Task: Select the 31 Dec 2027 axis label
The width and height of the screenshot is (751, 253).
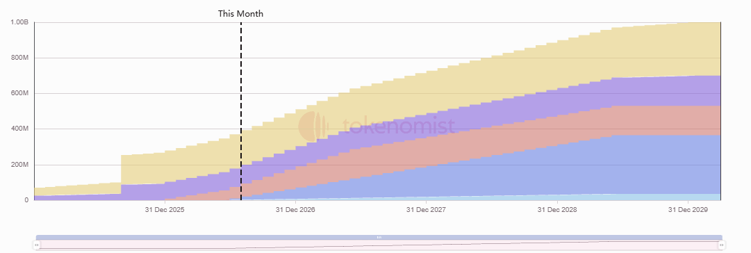Action: click(426, 210)
